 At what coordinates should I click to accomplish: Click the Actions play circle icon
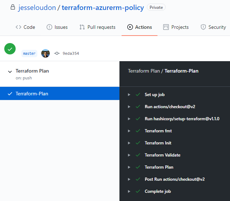coord(130,27)
